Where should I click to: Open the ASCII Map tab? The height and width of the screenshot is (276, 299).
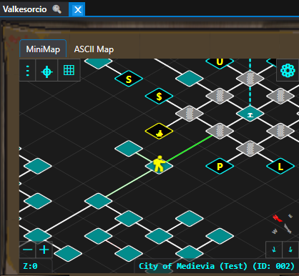(94, 49)
